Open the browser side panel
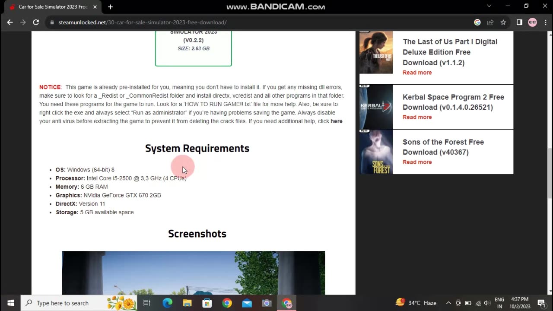 pyautogui.click(x=519, y=22)
